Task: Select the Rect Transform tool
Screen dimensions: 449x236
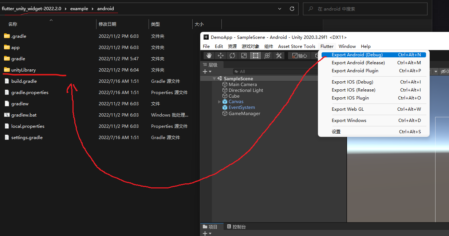Action: 255,55
